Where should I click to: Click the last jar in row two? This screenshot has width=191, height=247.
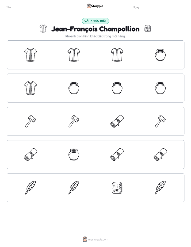[x=160, y=88]
